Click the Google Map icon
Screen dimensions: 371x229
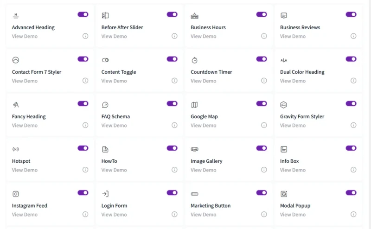tap(194, 105)
